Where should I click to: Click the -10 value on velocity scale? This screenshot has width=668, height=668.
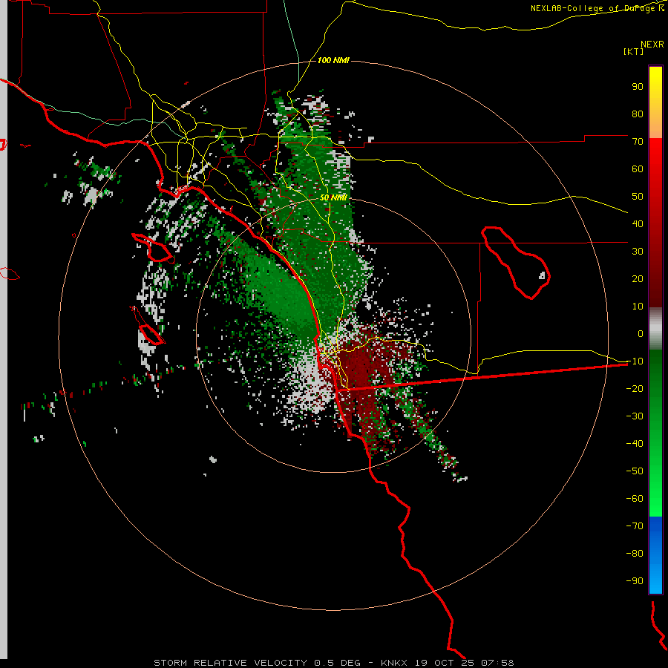coord(635,361)
